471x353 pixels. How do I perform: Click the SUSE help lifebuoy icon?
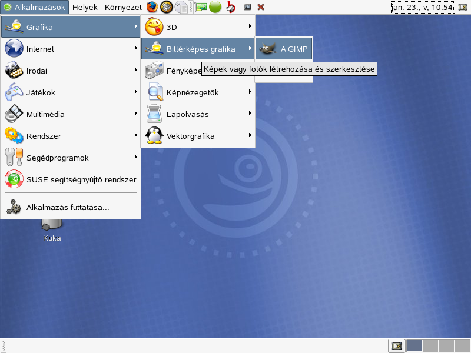[x=14, y=179]
